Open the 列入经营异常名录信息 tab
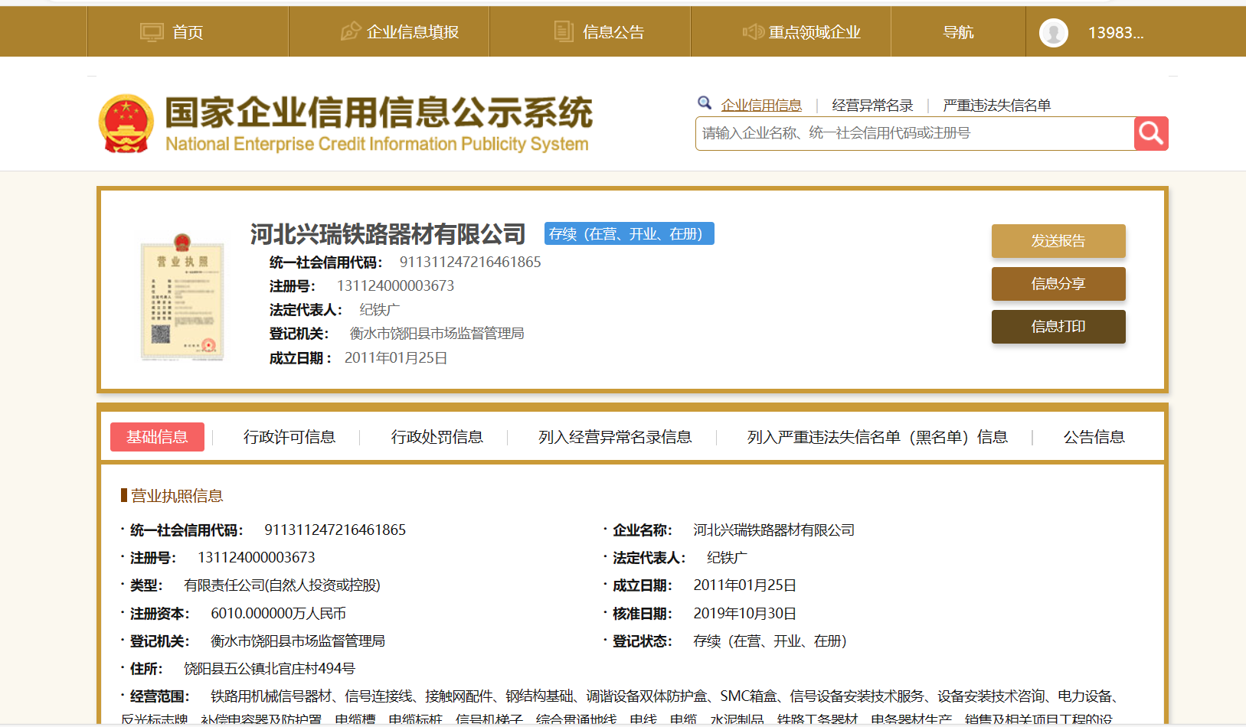Image resolution: width=1246 pixels, height=727 pixels. pos(614,437)
